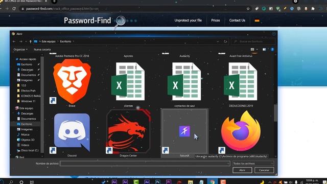Screen dimensions: 327x184
Task: Select Acceso rápido in the navigation pane
Action: 28,59
